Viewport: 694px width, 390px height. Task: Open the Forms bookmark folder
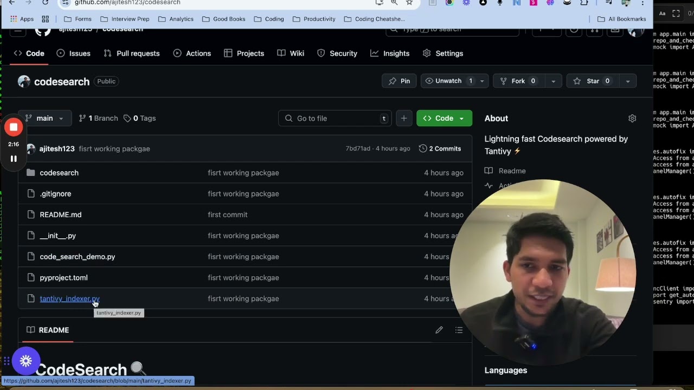78,19
